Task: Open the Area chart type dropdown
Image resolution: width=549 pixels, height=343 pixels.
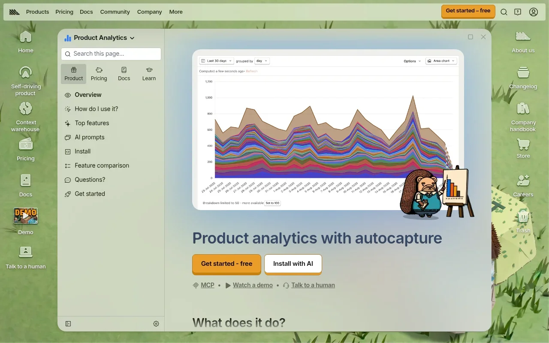Action: [x=441, y=61]
